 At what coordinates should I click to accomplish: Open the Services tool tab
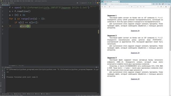tap(48, 94)
